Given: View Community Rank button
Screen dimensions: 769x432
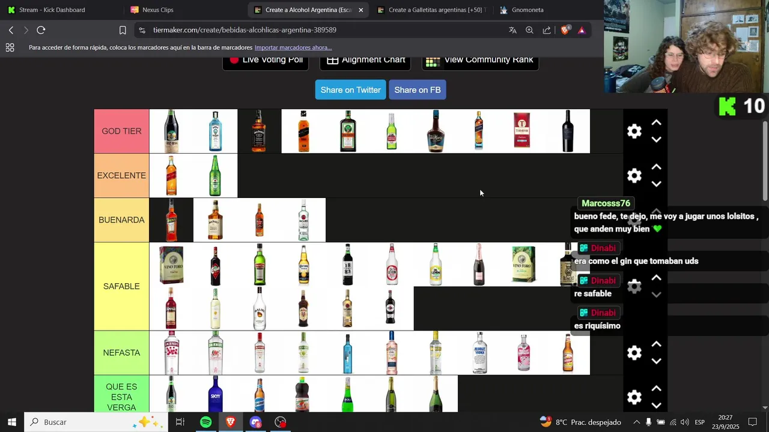Looking at the screenshot, I should coord(480,60).
